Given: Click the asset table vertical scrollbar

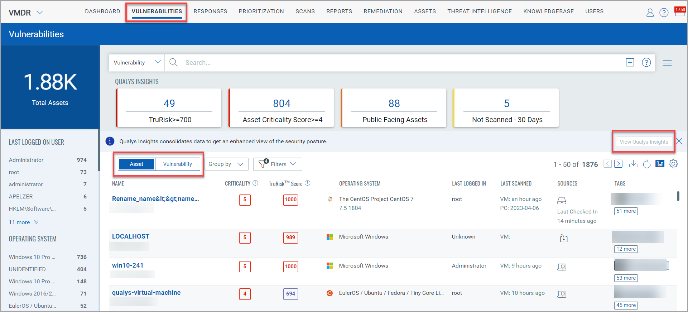Looking at the screenshot, I should click(678, 196).
